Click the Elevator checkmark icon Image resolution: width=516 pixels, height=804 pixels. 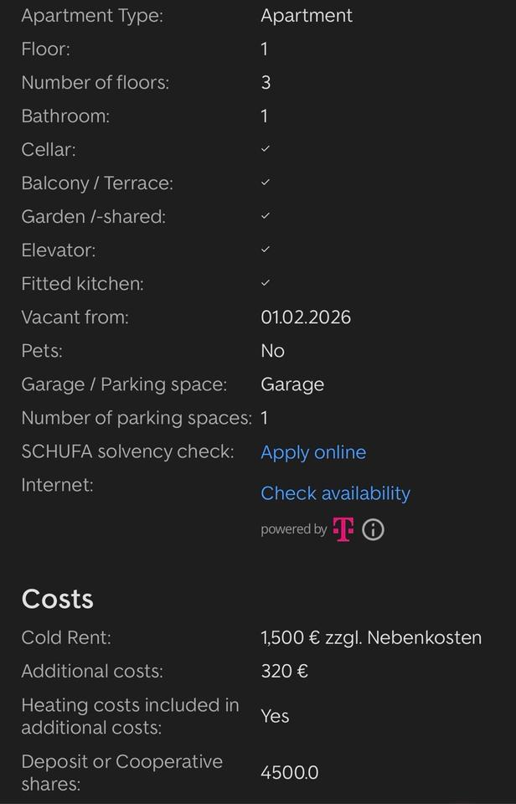(266, 250)
